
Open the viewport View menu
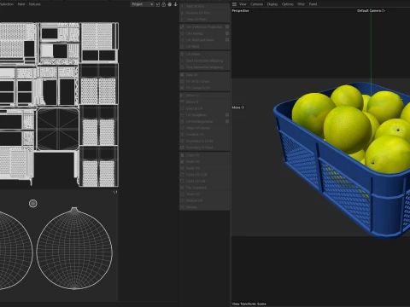[243, 4]
